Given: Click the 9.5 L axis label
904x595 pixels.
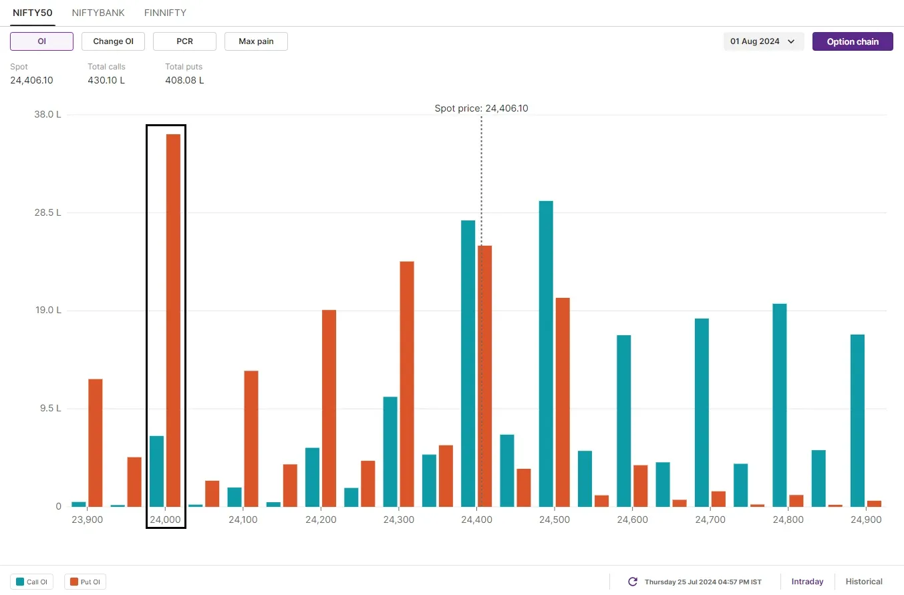Looking at the screenshot, I should pyautogui.click(x=50, y=409).
